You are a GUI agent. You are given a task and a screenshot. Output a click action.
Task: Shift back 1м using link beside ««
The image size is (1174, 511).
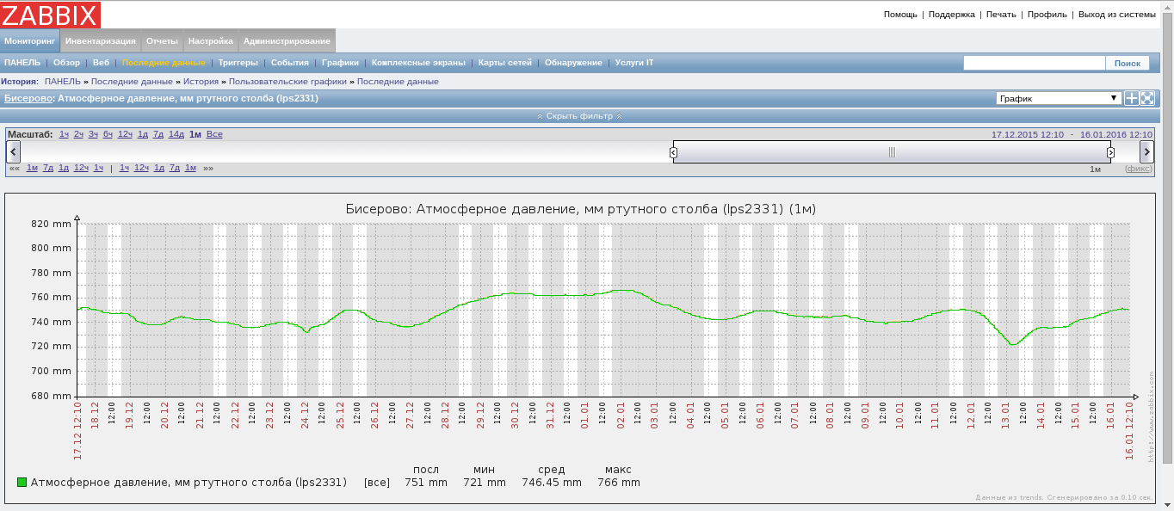(32, 168)
